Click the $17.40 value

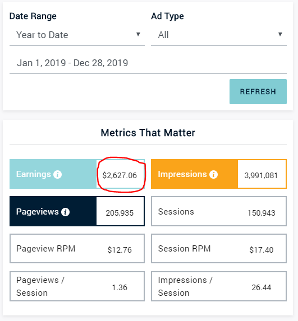click(x=262, y=250)
